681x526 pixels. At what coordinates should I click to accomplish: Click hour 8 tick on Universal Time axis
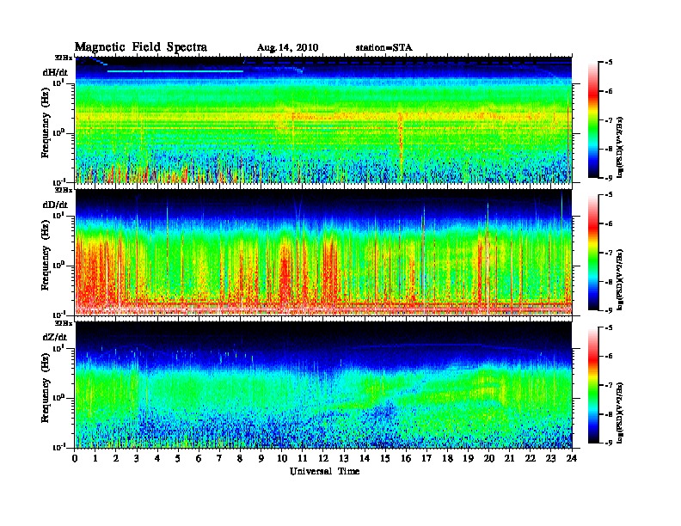241,458
